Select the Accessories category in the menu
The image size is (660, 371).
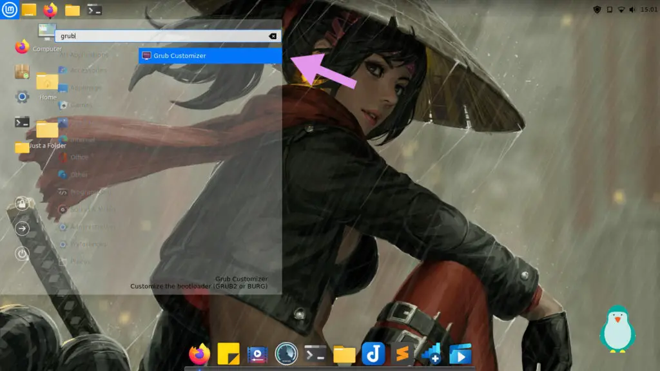(x=83, y=70)
